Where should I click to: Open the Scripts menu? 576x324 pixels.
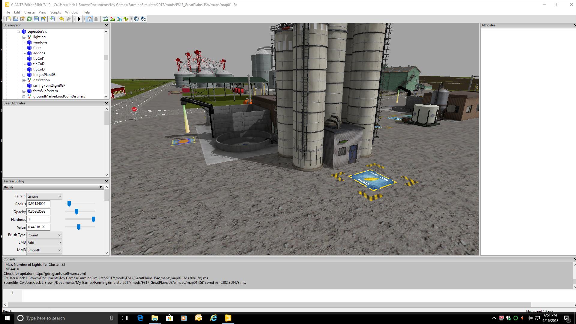pos(55,12)
